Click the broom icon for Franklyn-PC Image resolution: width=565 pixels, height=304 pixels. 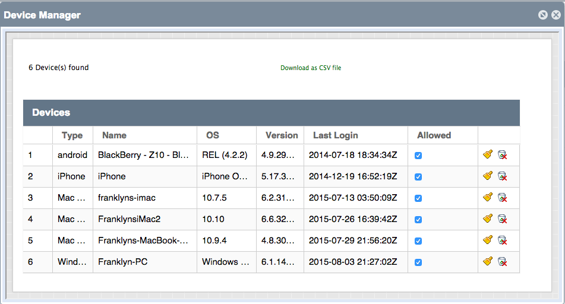click(488, 261)
